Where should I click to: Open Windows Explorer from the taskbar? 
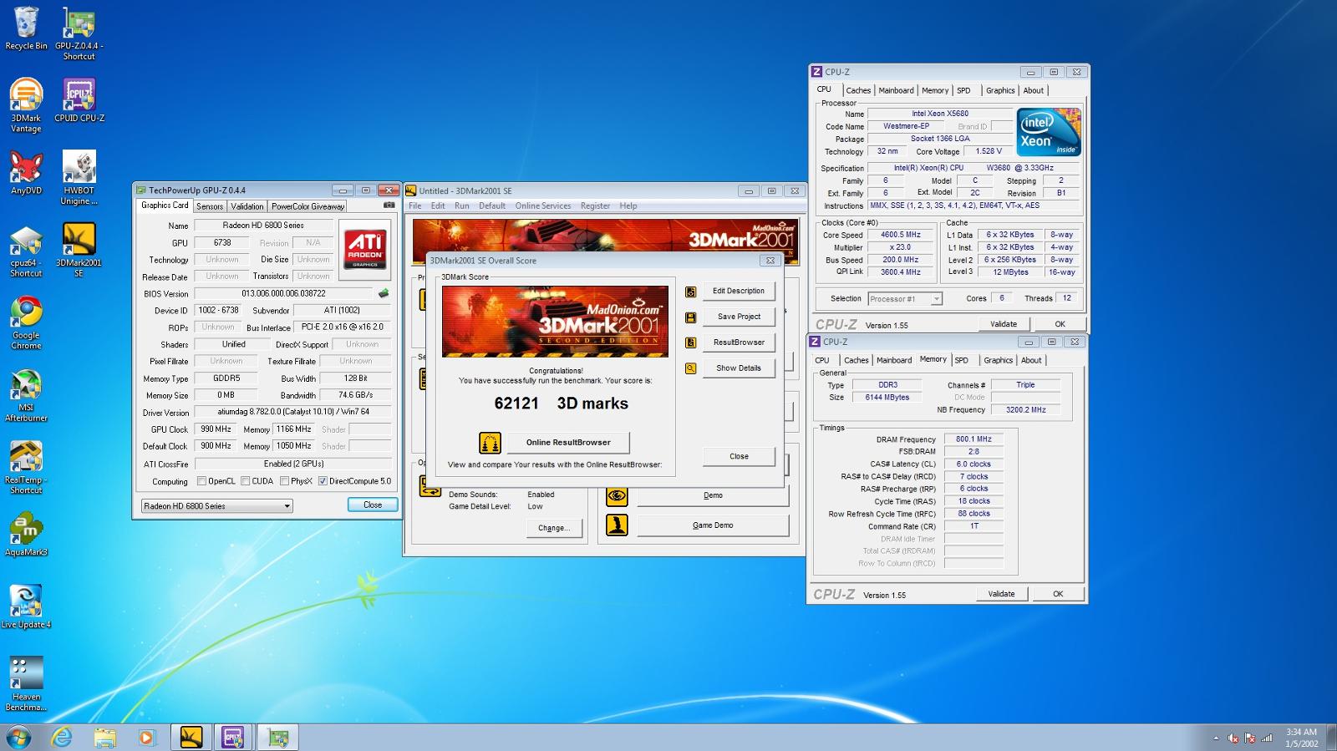pyautogui.click(x=104, y=737)
